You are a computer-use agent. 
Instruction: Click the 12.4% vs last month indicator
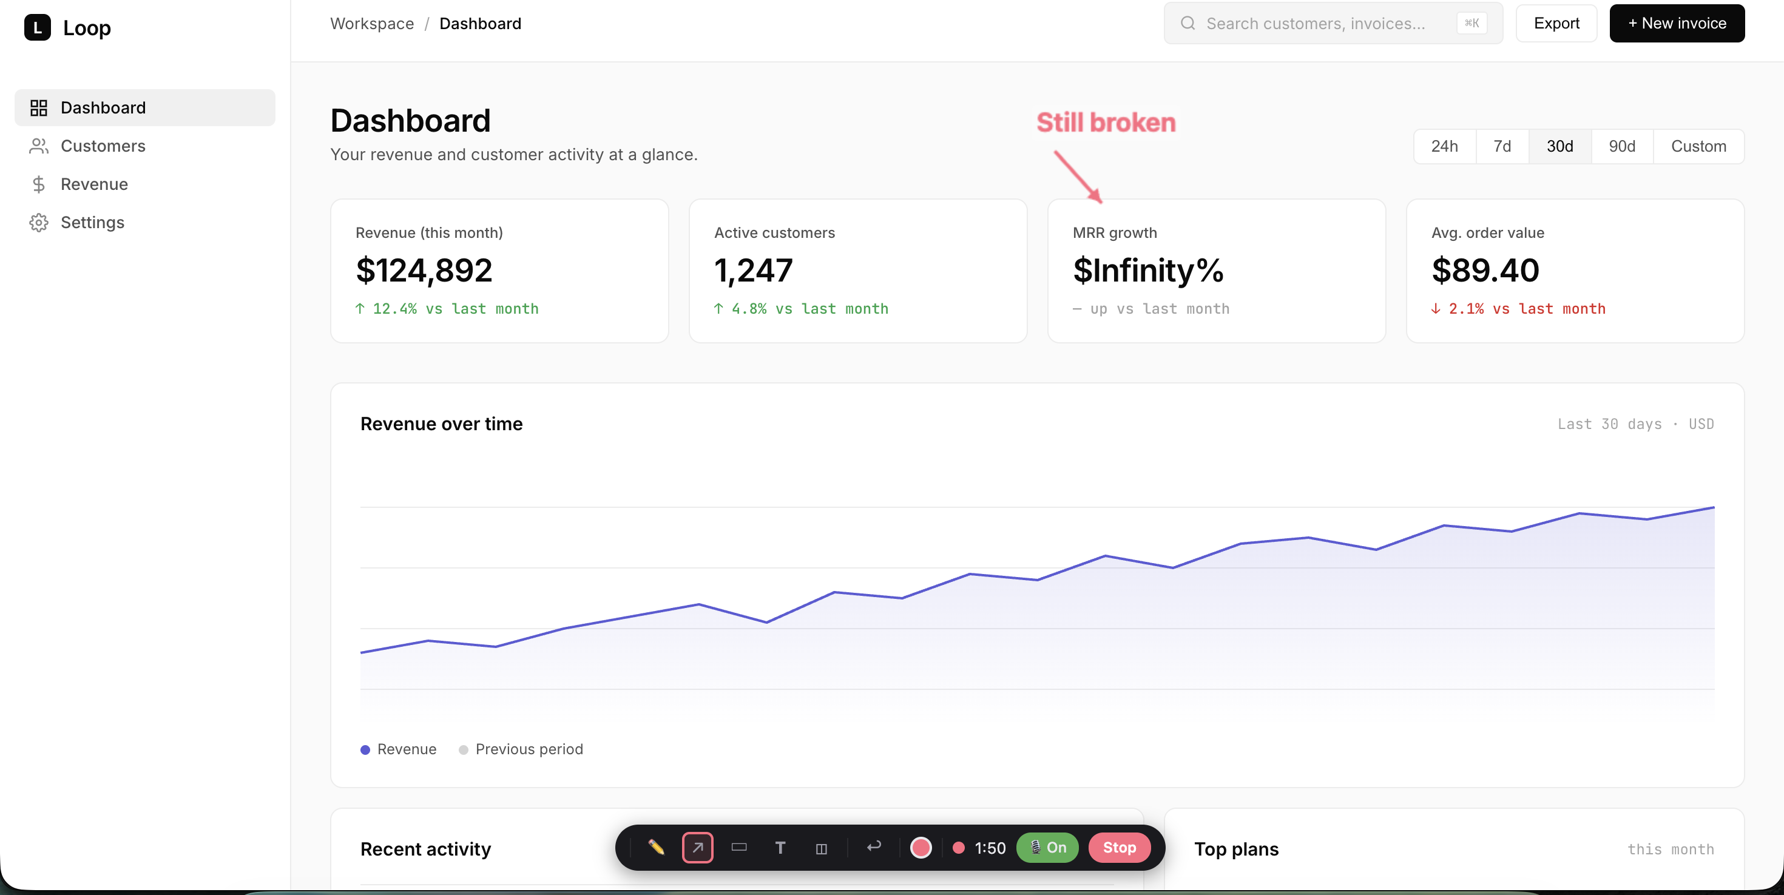pos(447,309)
